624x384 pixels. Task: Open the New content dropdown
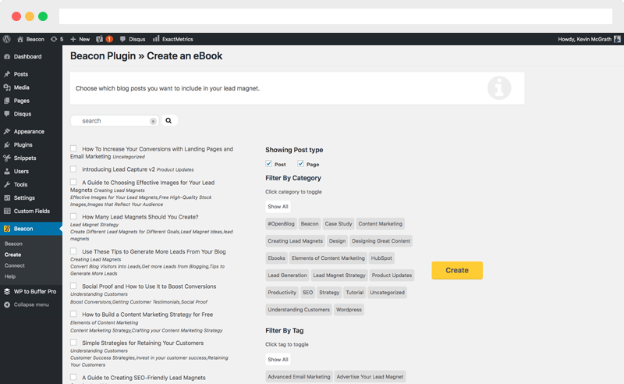click(80, 38)
